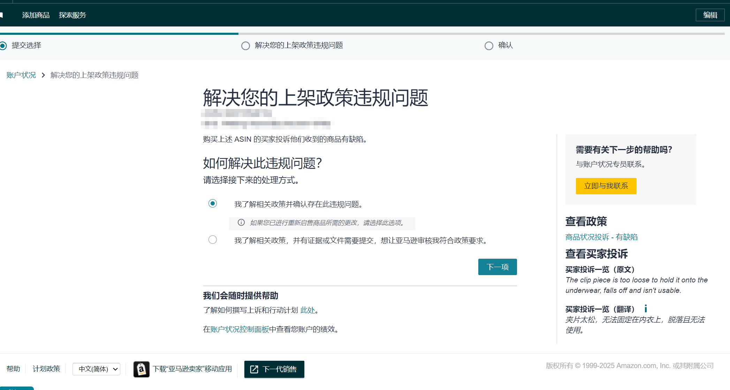Screen dimensions: 730x390
Task: Click the 查看买家投诉 heading
Action: pos(596,254)
